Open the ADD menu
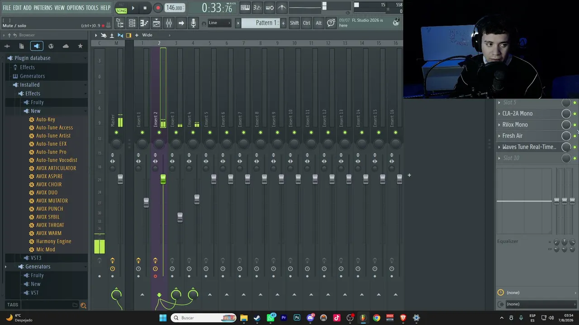 28,8
